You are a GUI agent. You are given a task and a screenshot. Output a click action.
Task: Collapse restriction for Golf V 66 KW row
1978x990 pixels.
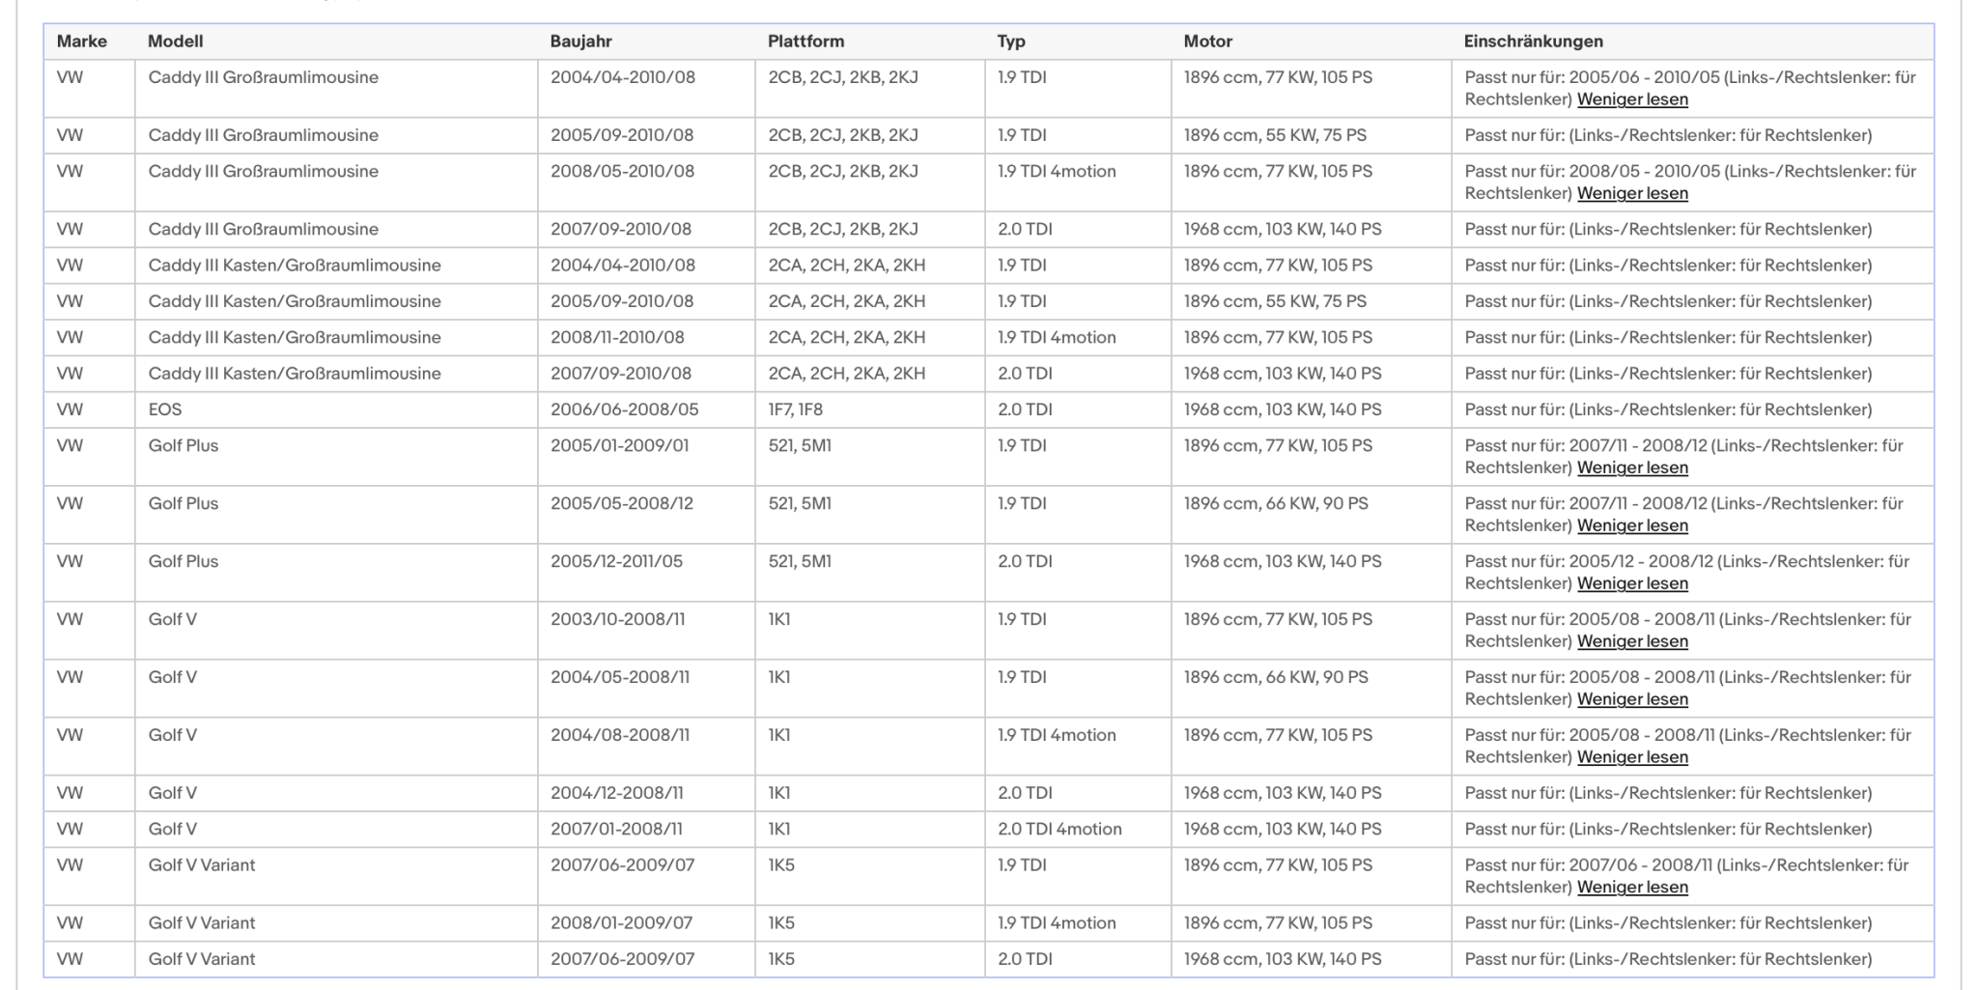(1632, 699)
